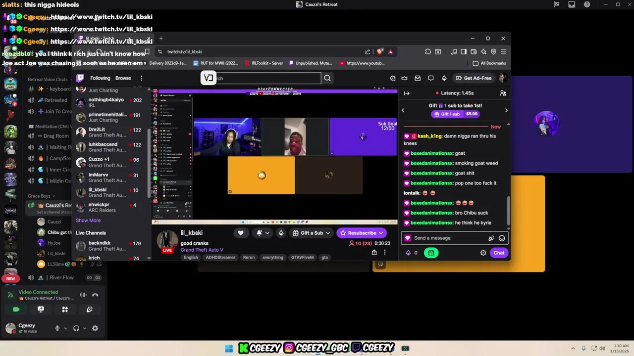The image size is (634, 356).
Task: Click the GTAVFiveM stream tag
Action: point(302,257)
